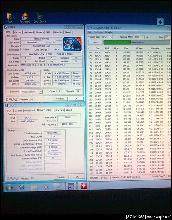Expand the Problem size dropdown in LinX
The width and height of the screenshot is (172, 220).
111,37
